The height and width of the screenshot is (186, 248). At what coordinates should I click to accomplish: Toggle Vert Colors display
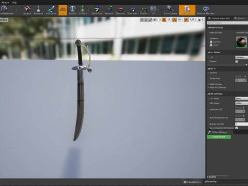(51, 10)
